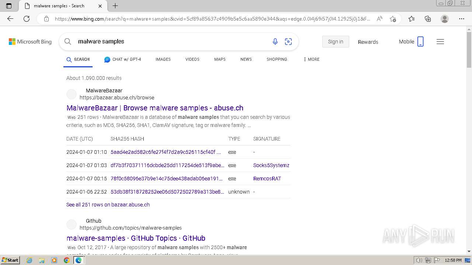Open Edge settings and more menu
This screenshot has width=472, height=265.
(462, 19)
